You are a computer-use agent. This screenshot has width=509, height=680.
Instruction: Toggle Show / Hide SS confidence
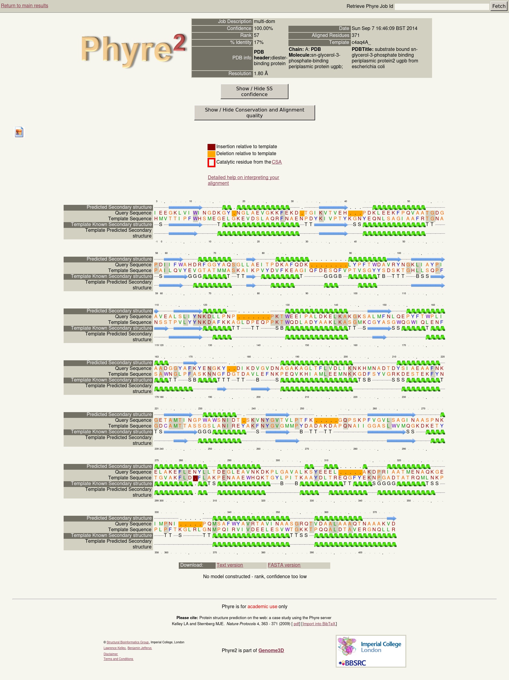(x=254, y=92)
